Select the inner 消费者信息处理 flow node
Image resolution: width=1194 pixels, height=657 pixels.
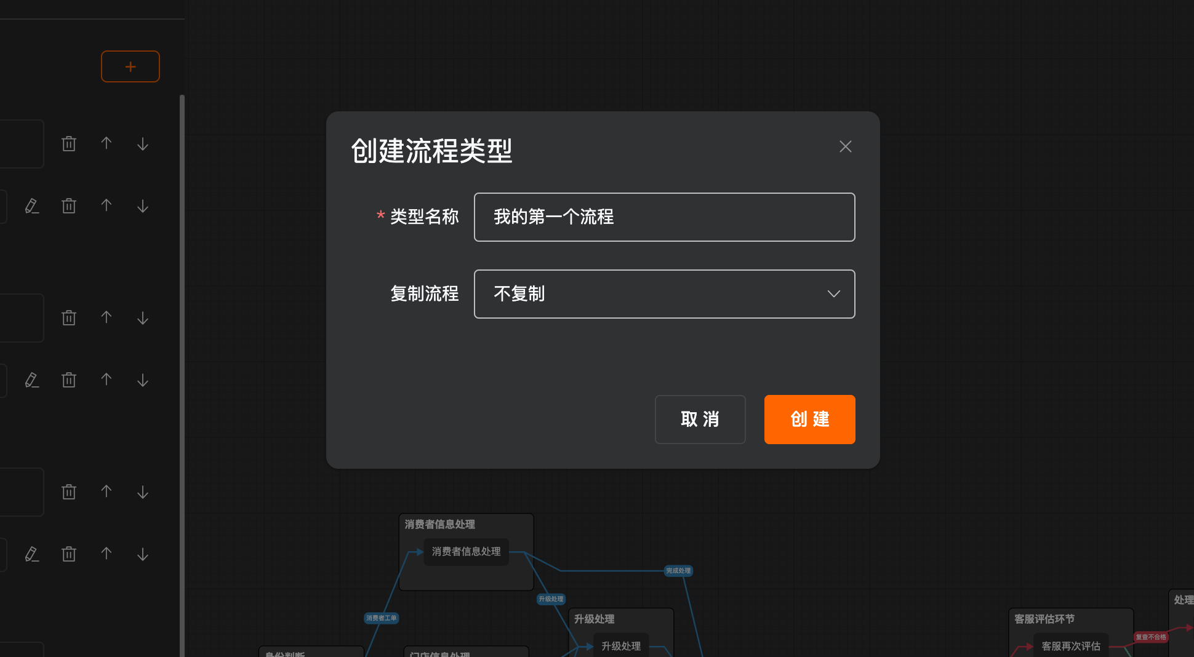point(467,552)
